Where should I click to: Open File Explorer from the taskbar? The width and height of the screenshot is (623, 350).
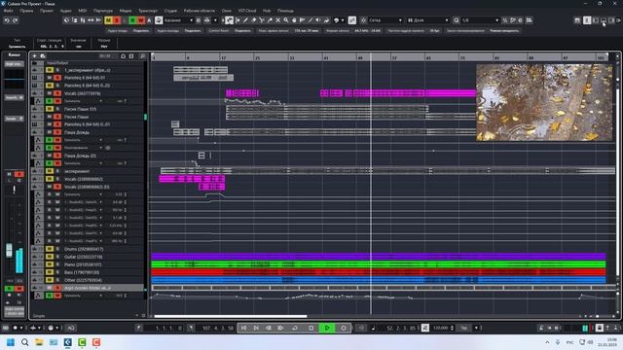pos(39,342)
